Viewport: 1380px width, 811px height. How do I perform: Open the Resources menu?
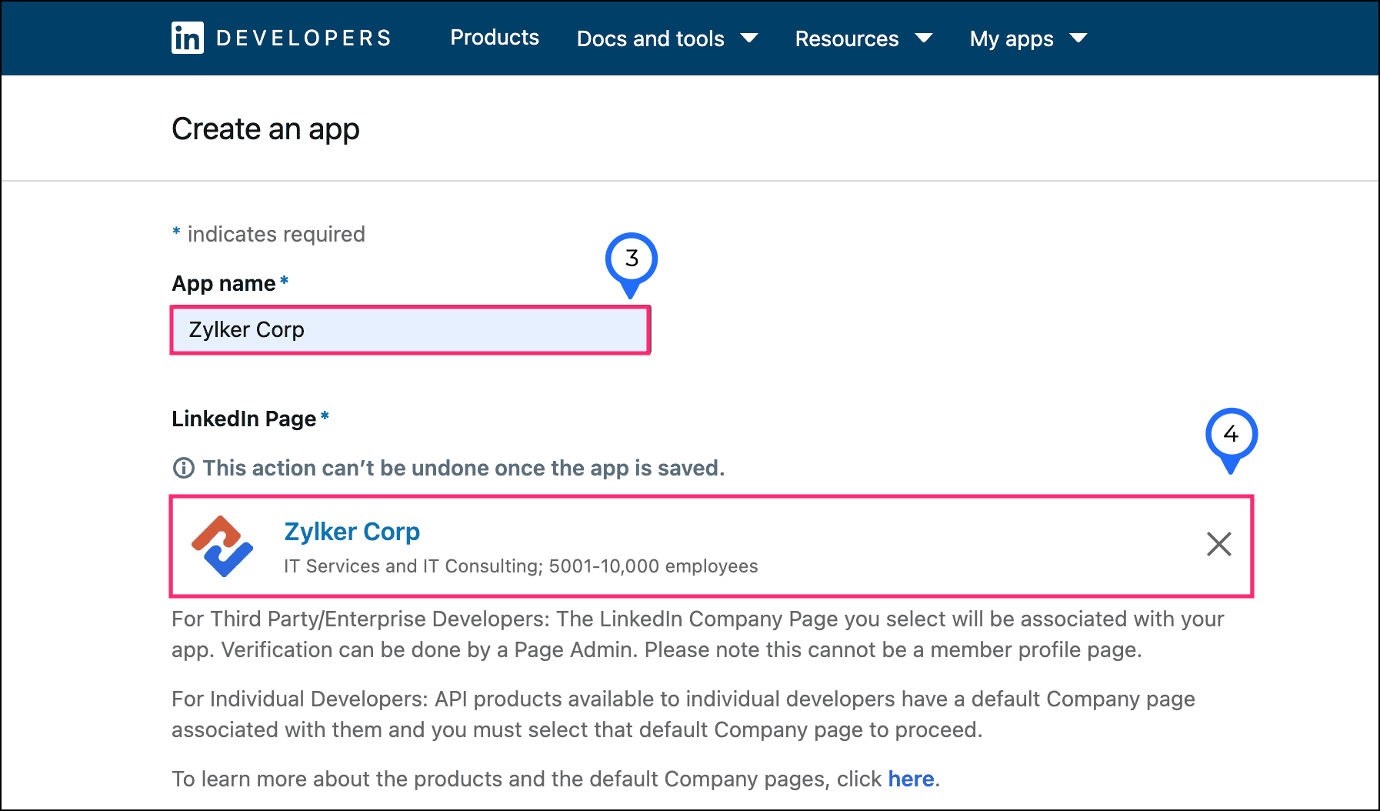[x=846, y=38]
